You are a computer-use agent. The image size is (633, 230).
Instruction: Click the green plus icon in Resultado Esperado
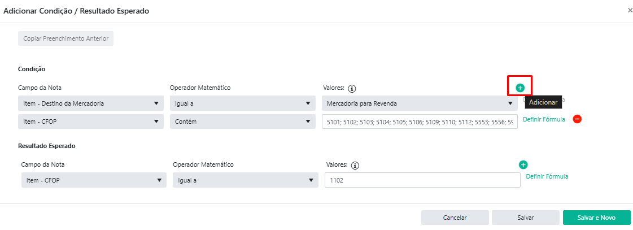pyautogui.click(x=523, y=164)
